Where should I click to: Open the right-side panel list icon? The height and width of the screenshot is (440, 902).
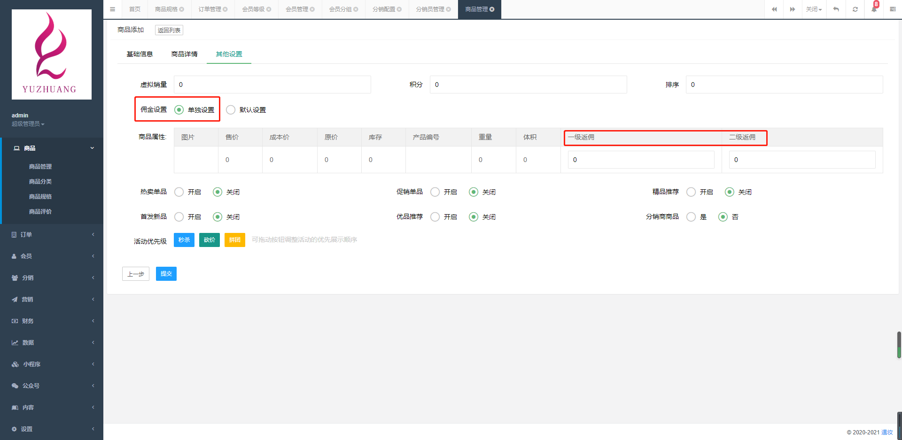(x=893, y=9)
